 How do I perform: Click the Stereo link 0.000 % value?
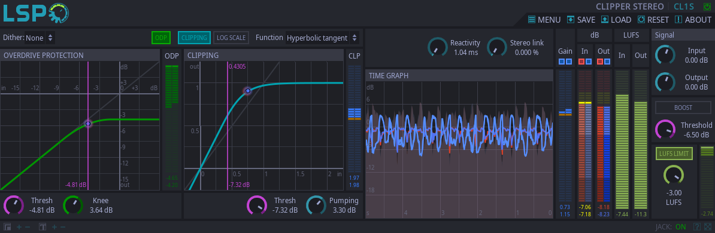point(527,52)
